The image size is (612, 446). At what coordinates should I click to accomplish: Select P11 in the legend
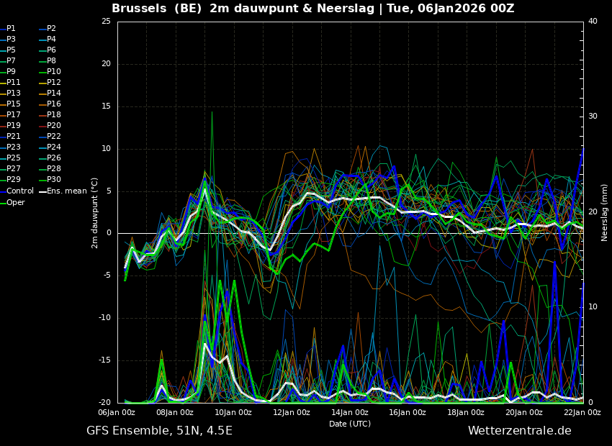[13, 82]
